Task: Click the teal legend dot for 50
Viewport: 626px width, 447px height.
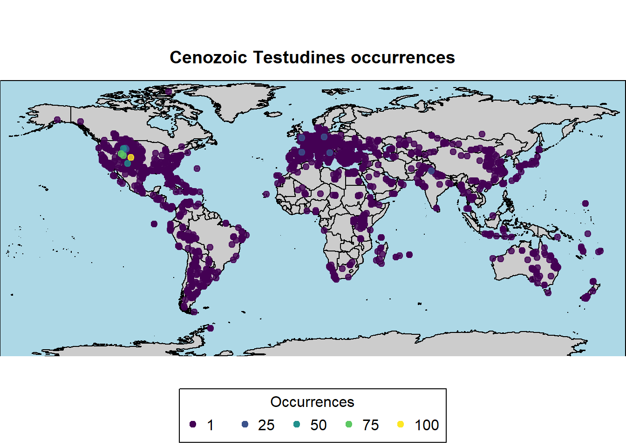Action: [x=297, y=424]
